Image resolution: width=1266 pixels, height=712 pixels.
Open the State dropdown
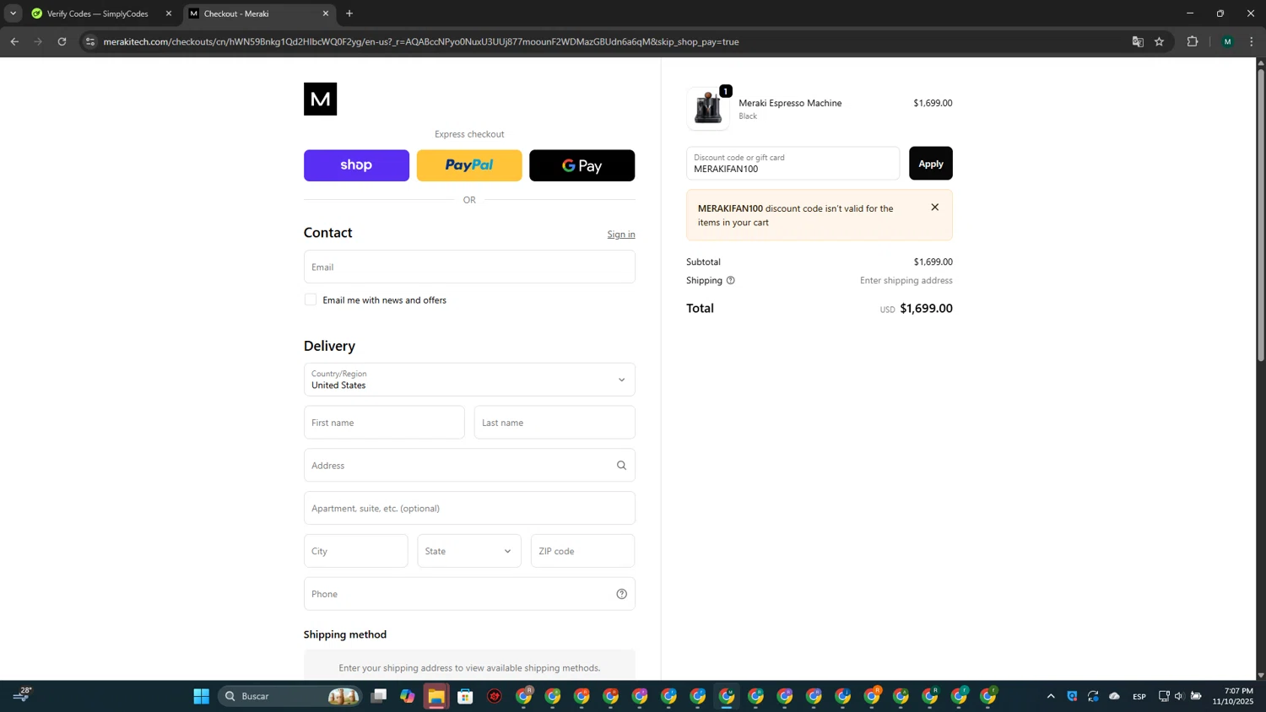coord(469,551)
